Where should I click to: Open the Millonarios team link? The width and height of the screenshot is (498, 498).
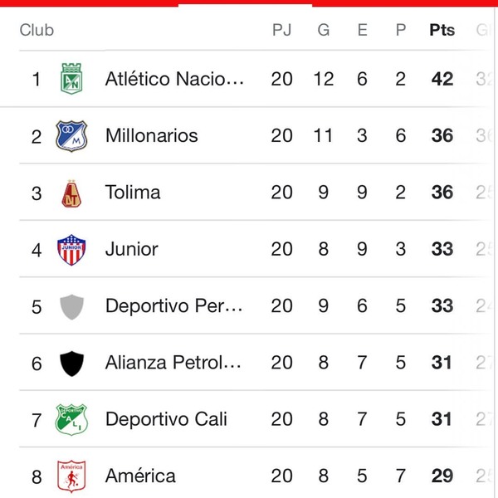click(152, 135)
